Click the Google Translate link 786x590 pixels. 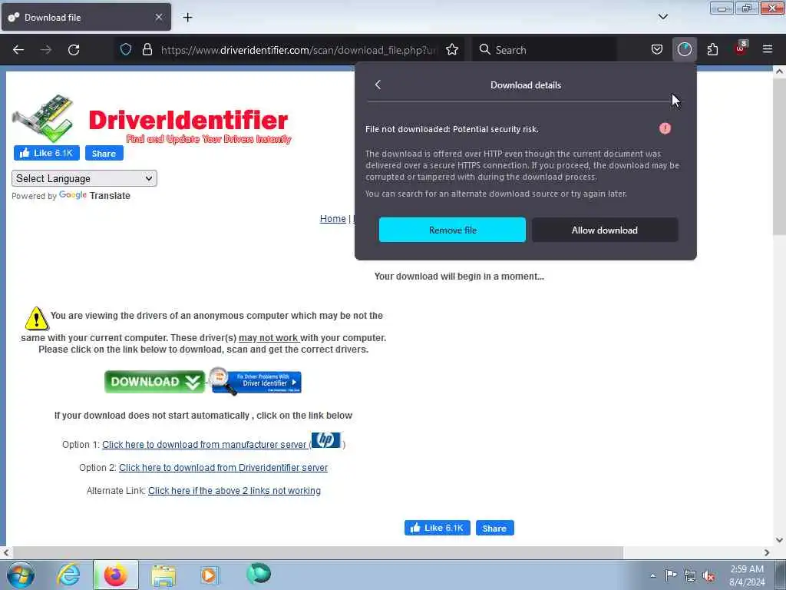pyautogui.click(x=94, y=195)
